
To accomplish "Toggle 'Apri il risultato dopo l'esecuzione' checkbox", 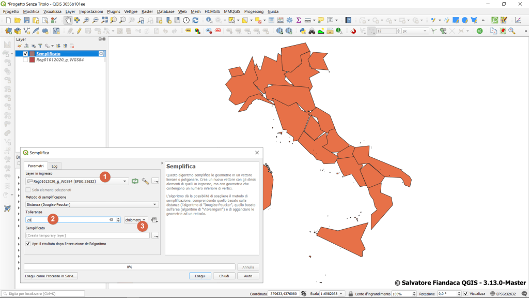I will click(x=28, y=243).
